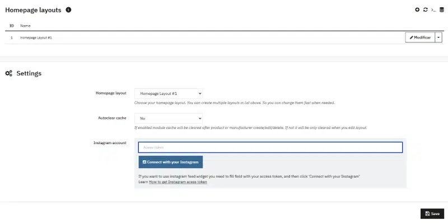Click the refresh arrows icon

425,10
